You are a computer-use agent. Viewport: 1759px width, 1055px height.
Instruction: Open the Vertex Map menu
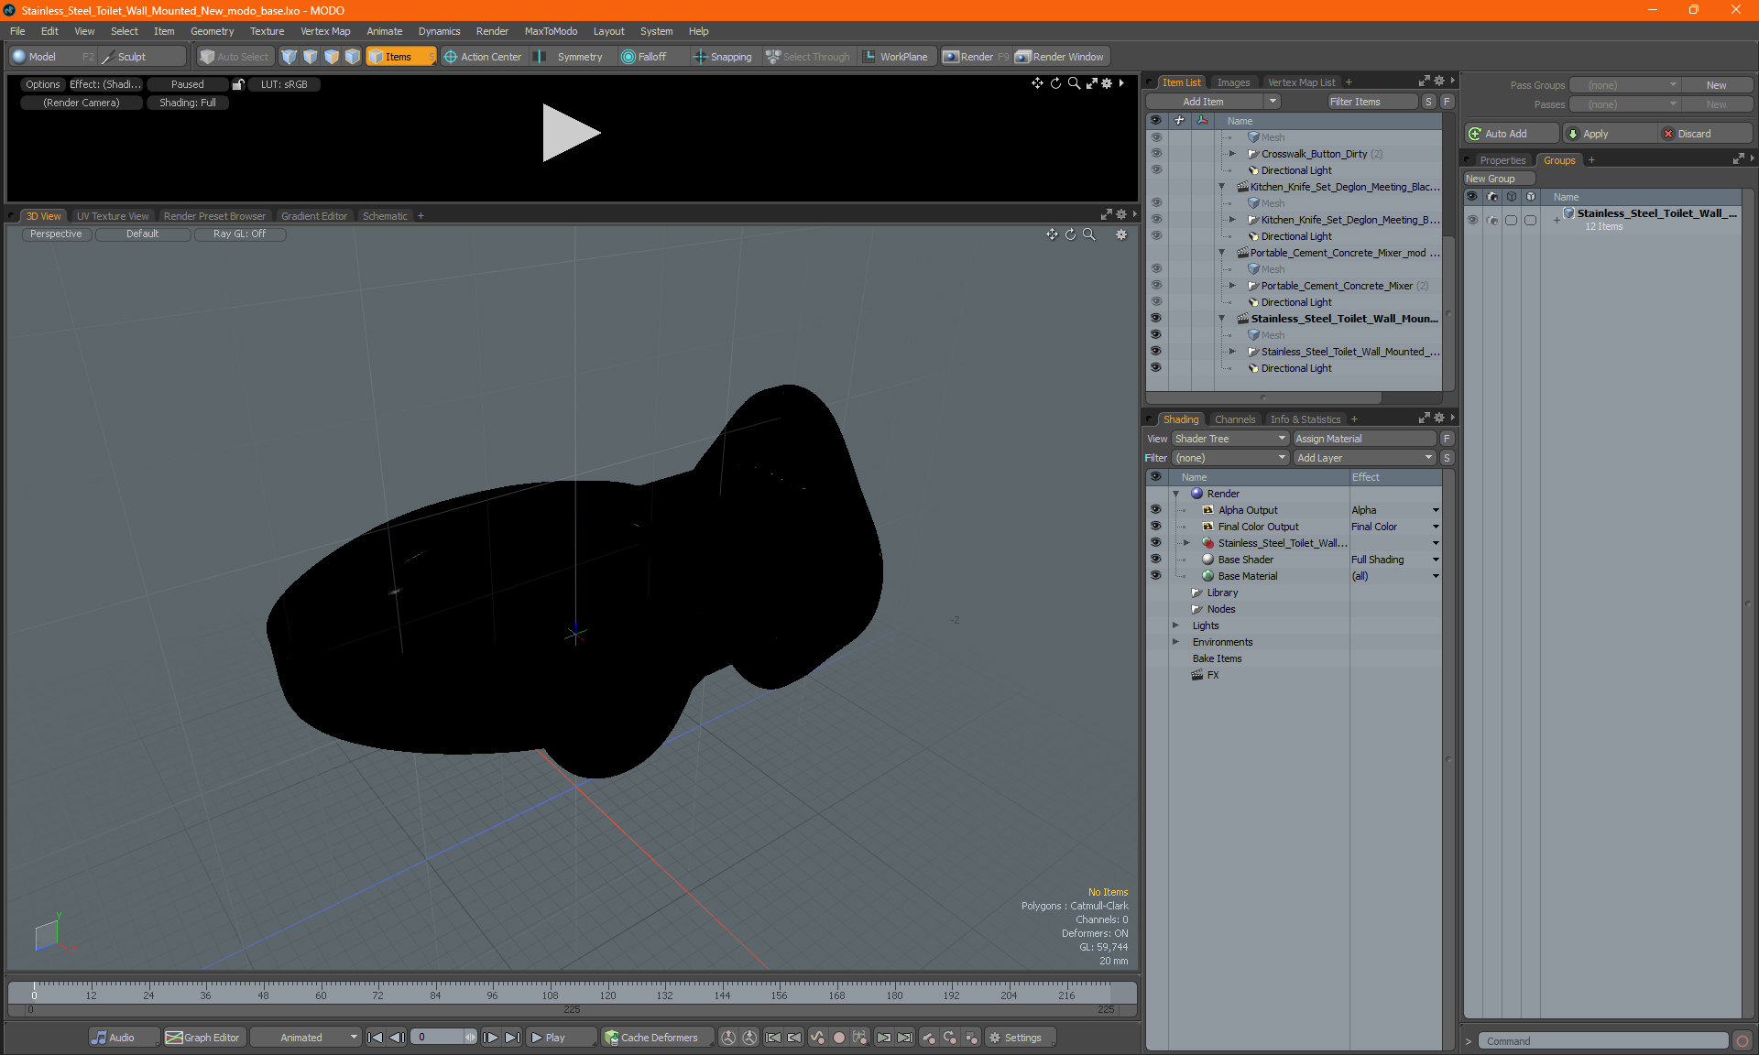(325, 31)
